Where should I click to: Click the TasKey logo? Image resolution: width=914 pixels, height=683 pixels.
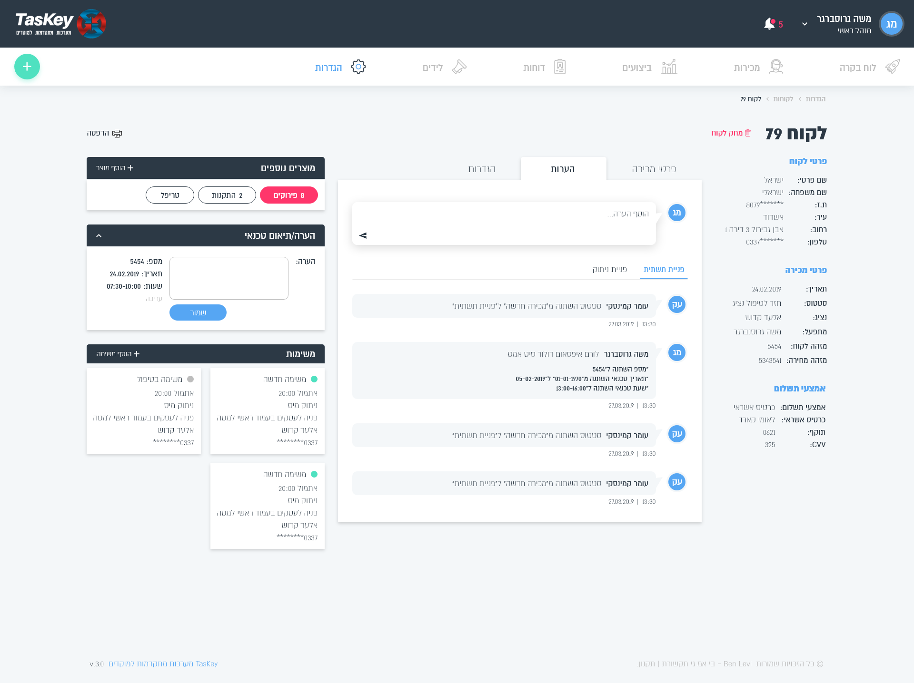coord(61,24)
